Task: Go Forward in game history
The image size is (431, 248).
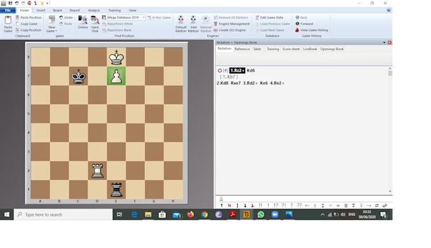Action: pos(304,24)
